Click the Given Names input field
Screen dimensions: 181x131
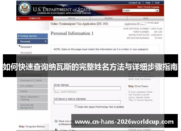tap(87, 88)
